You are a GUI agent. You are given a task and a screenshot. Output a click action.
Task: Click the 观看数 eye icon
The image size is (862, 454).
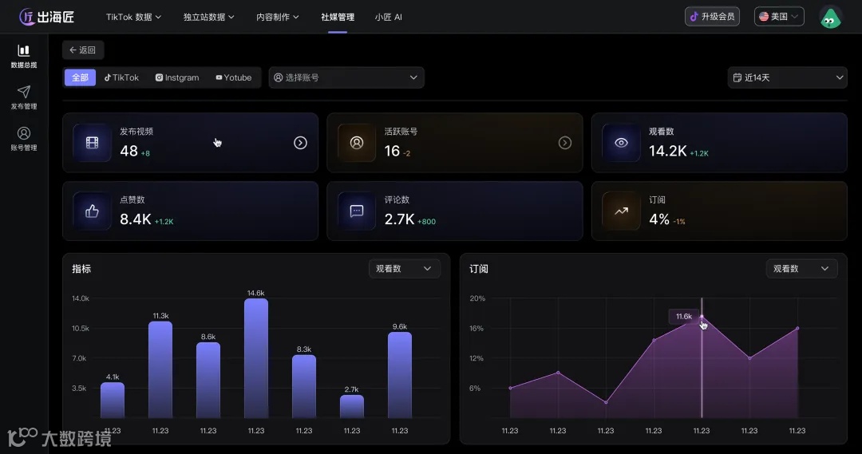621,143
